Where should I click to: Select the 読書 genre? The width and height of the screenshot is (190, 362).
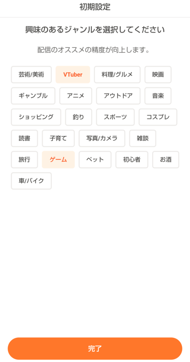pos(24,138)
